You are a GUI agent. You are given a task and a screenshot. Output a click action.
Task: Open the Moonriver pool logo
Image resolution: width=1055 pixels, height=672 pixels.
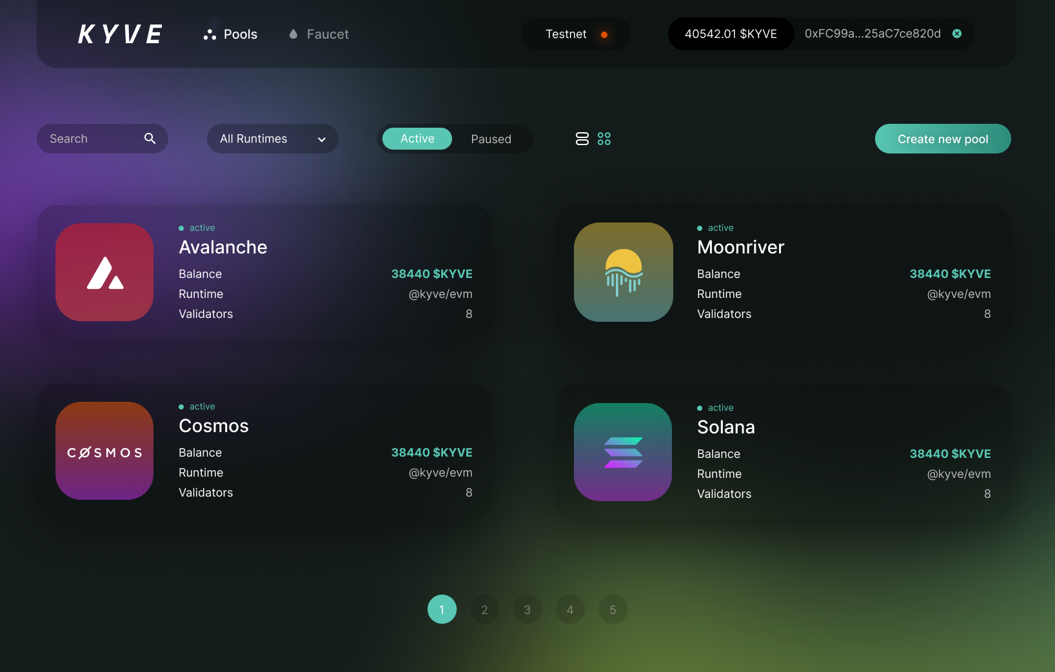(x=623, y=272)
